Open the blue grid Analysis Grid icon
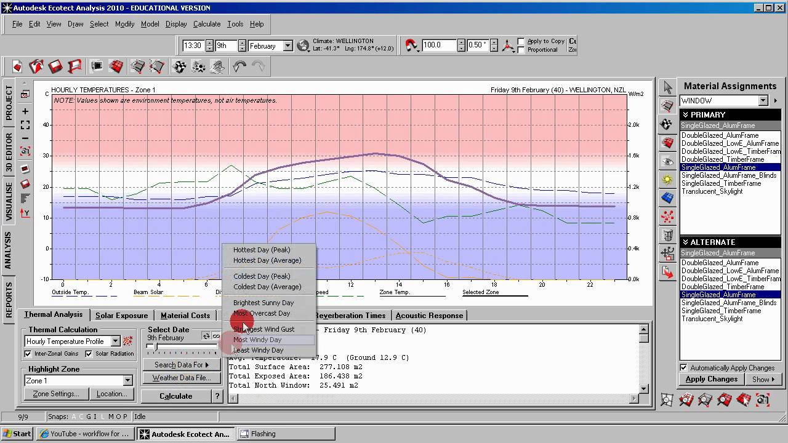 [x=667, y=198]
